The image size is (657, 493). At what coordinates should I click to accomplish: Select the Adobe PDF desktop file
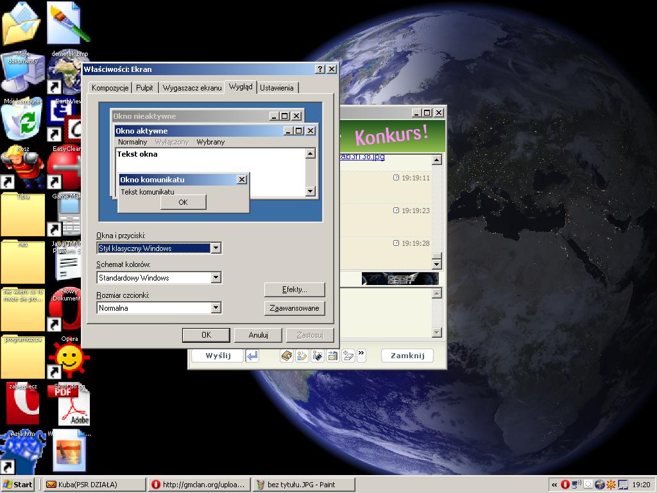[x=71, y=406]
